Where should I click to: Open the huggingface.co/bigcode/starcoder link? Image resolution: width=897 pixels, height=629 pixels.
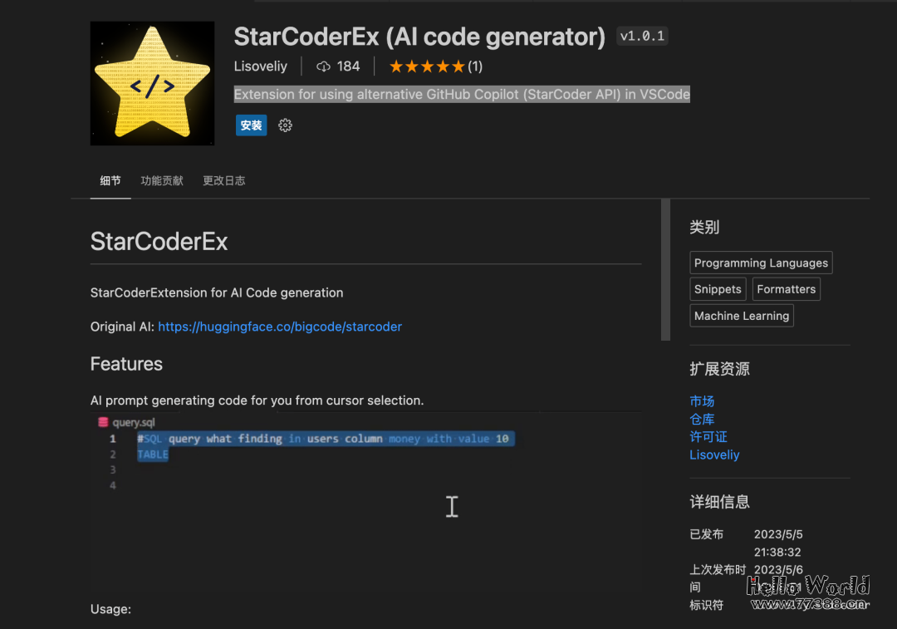[280, 327]
